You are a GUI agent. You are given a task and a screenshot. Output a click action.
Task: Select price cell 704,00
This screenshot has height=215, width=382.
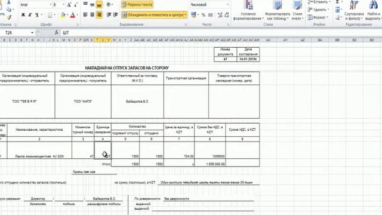(179, 150)
